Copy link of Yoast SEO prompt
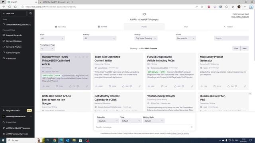 tap(139, 86)
